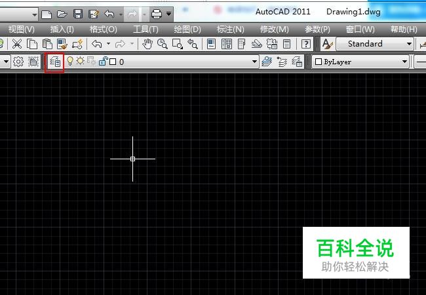Copy to clipboard icon
426x295 pixels.
click(x=32, y=44)
